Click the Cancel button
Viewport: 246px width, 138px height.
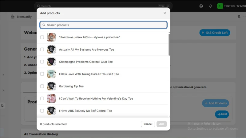tap(148, 124)
